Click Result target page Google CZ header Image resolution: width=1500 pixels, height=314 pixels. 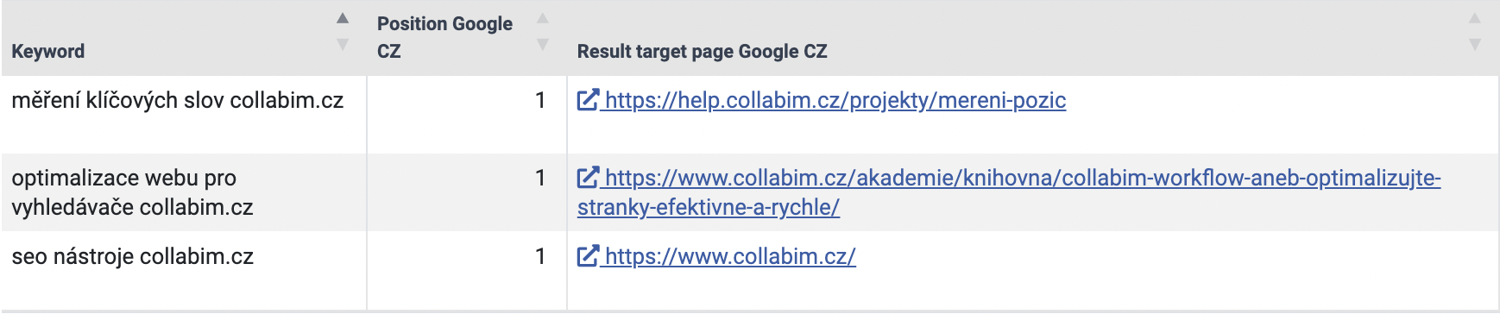click(702, 51)
